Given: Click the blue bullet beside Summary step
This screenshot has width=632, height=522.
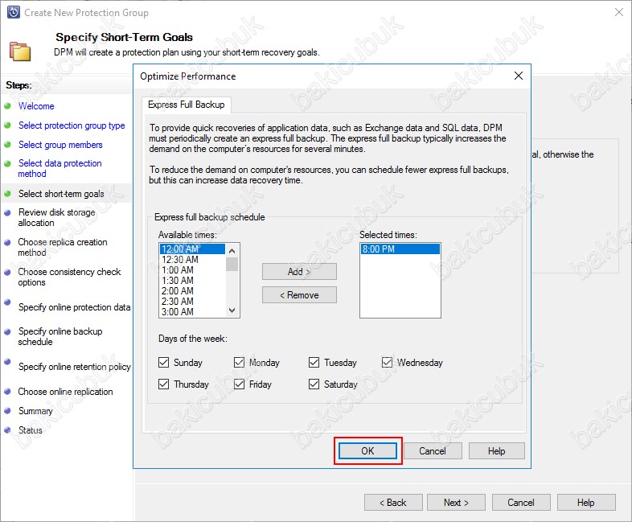Looking at the screenshot, I should (x=7, y=411).
